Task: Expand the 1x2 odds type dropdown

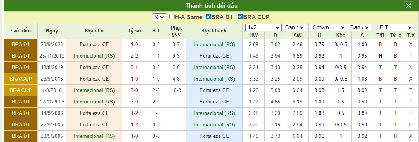Action: (263, 27)
